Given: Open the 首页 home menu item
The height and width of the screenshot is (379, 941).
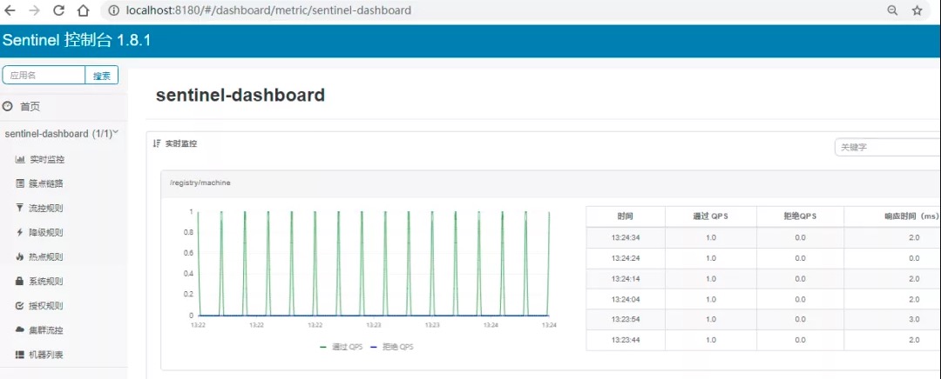Looking at the screenshot, I should coord(30,107).
